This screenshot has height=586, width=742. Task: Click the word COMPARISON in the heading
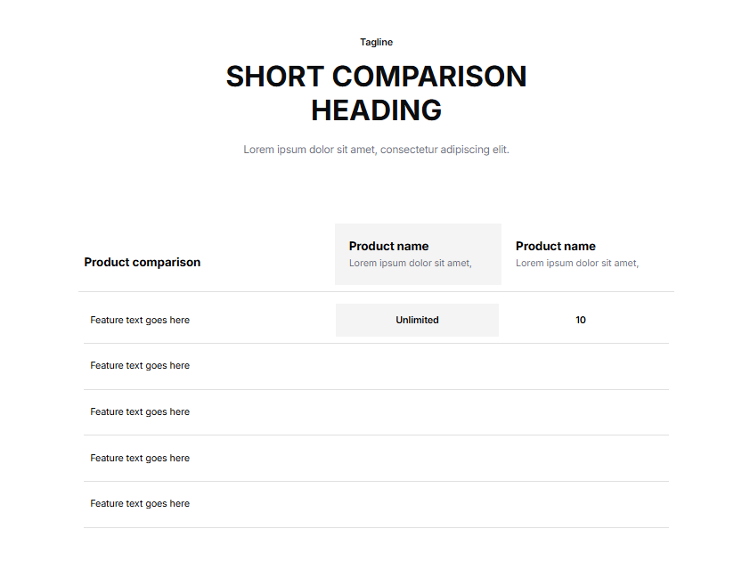pos(428,77)
